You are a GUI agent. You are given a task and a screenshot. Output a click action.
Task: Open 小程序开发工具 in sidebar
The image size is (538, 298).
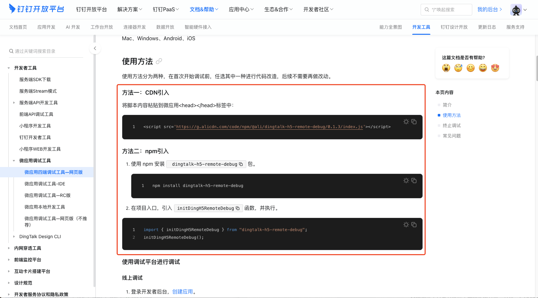[35, 126]
